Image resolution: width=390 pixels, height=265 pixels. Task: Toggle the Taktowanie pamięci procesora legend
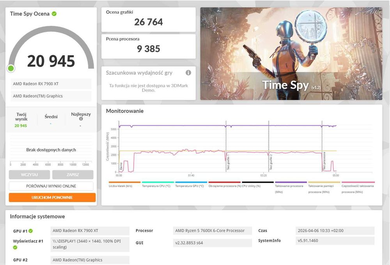[x=324, y=188]
